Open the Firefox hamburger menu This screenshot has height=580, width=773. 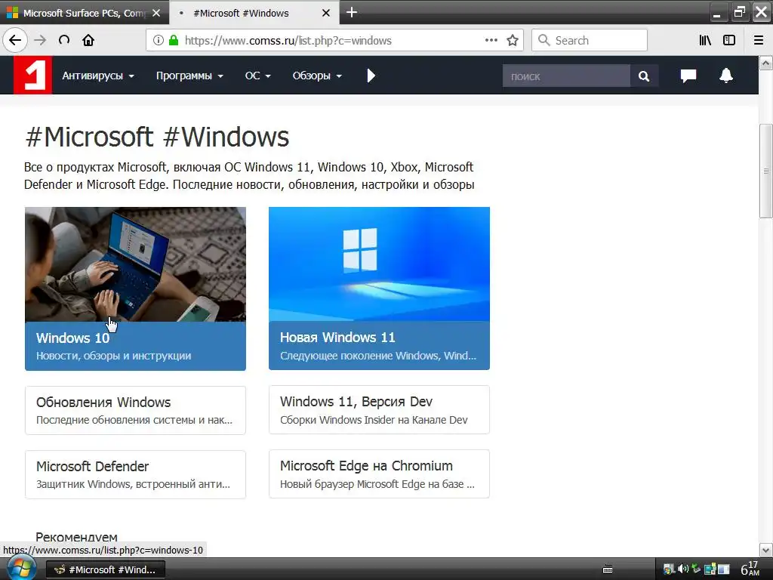[x=759, y=41]
